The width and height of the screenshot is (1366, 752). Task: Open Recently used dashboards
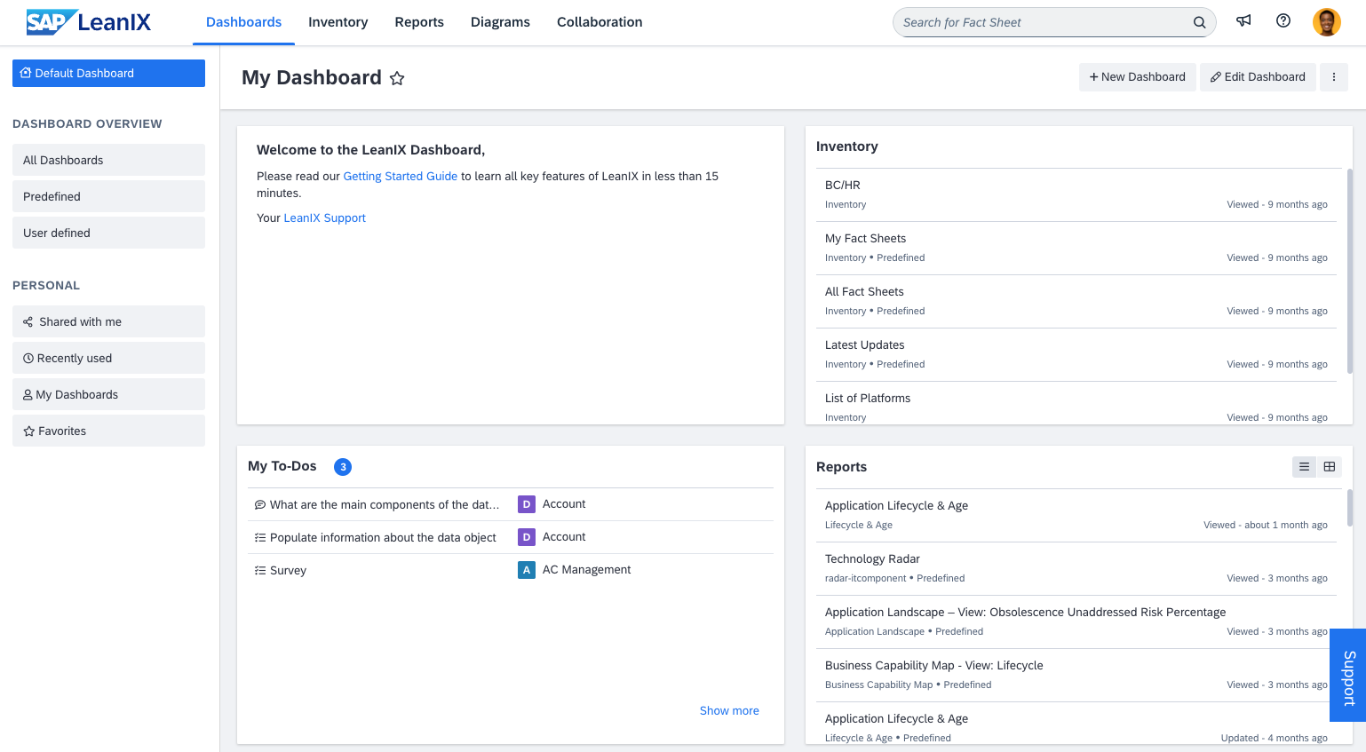tap(108, 358)
